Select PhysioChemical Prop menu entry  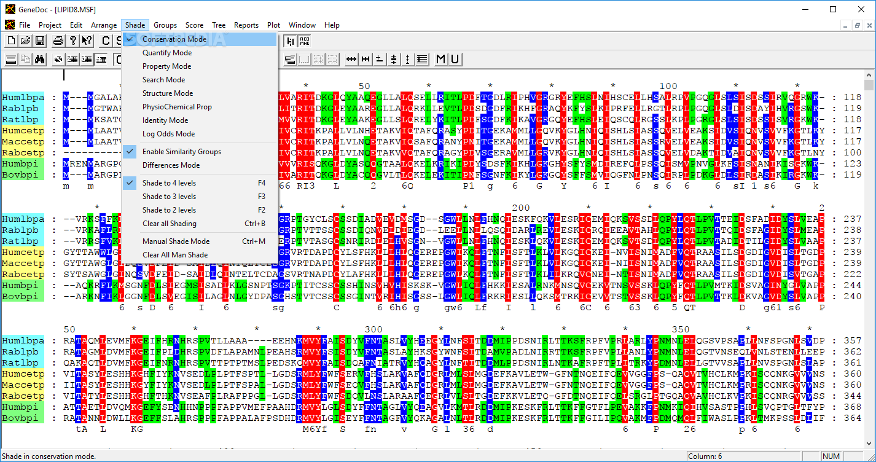pyautogui.click(x=200, y=107)
